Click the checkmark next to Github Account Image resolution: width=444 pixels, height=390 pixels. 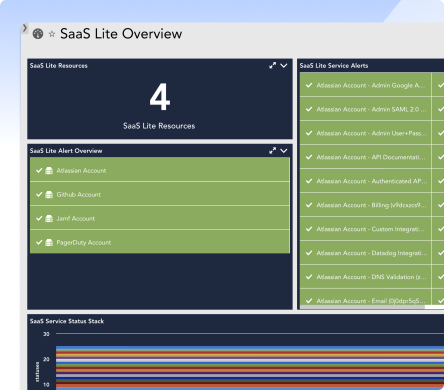pos(39,194)
